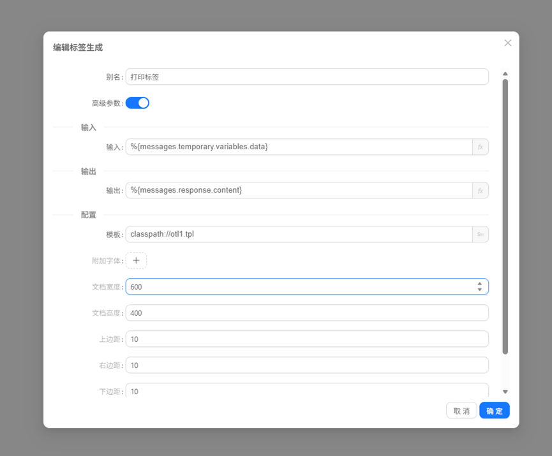
Task: Focus the 右边距 input field
Action: coord(306,365)
